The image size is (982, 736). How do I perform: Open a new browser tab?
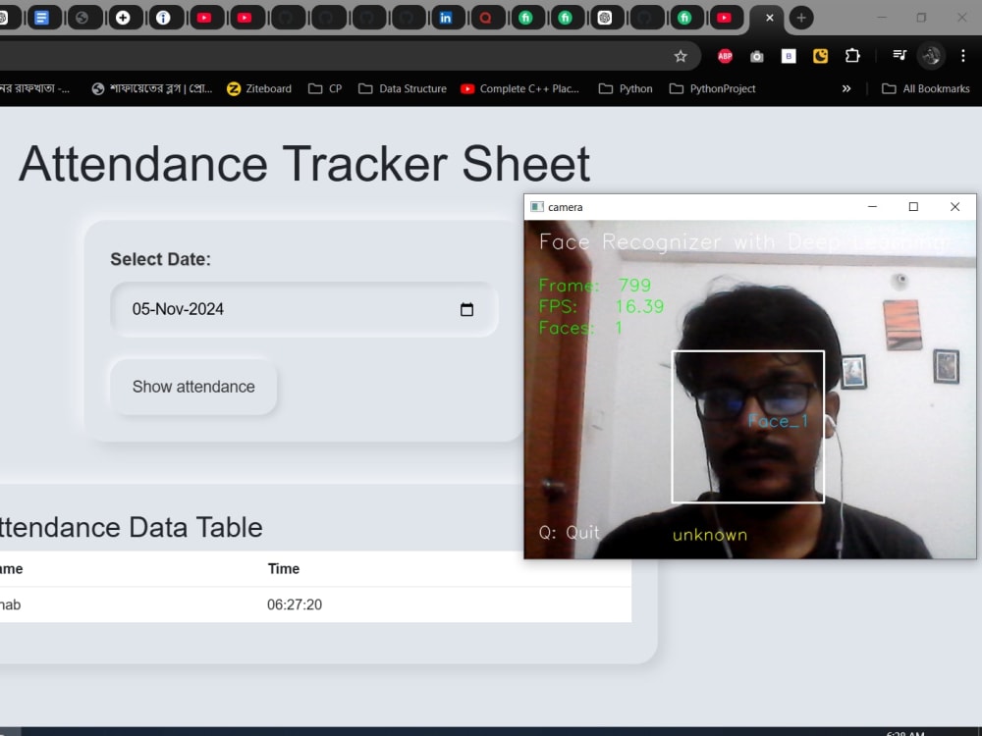click(x=799, y=17)
